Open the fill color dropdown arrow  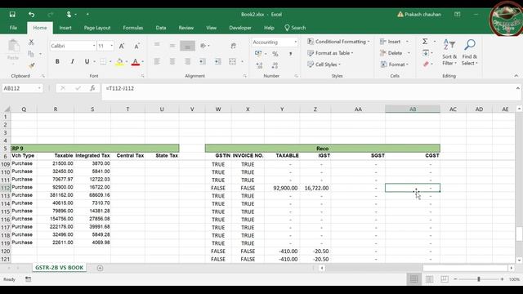point(127,62)
